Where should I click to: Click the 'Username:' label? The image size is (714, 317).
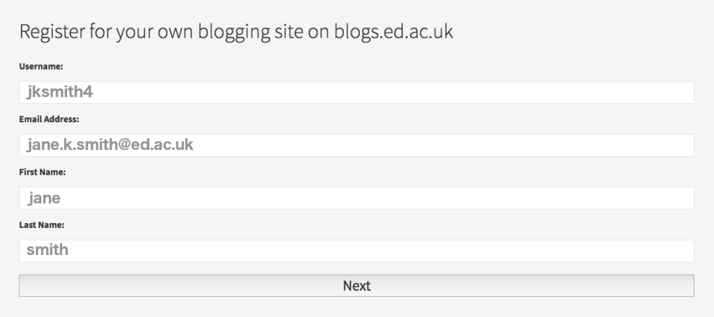[41, 67]
